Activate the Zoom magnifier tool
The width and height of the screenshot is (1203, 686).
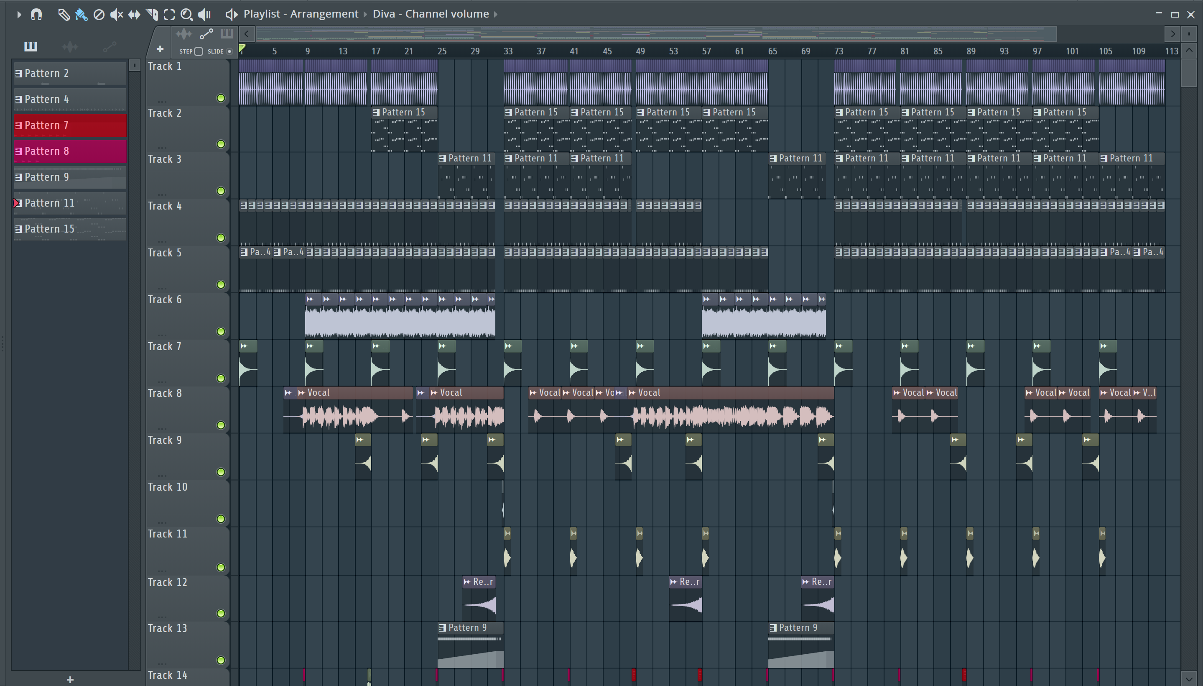coord(186,15)
